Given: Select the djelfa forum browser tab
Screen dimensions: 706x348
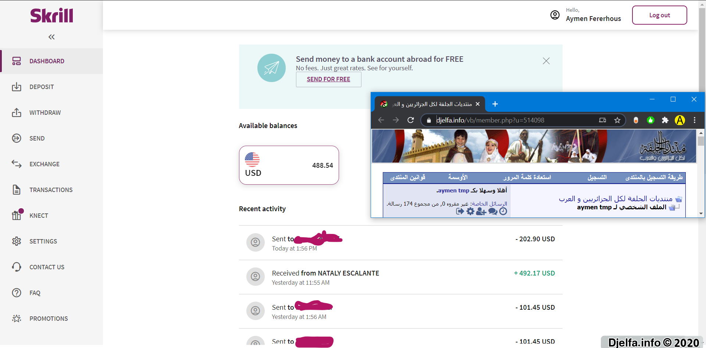Looking at the screenshot, I should [x=430, y=104].
